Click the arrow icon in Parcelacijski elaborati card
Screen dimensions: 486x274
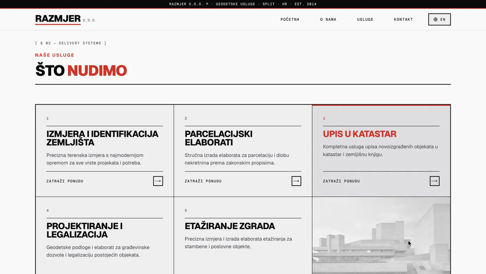coord(296,181)
